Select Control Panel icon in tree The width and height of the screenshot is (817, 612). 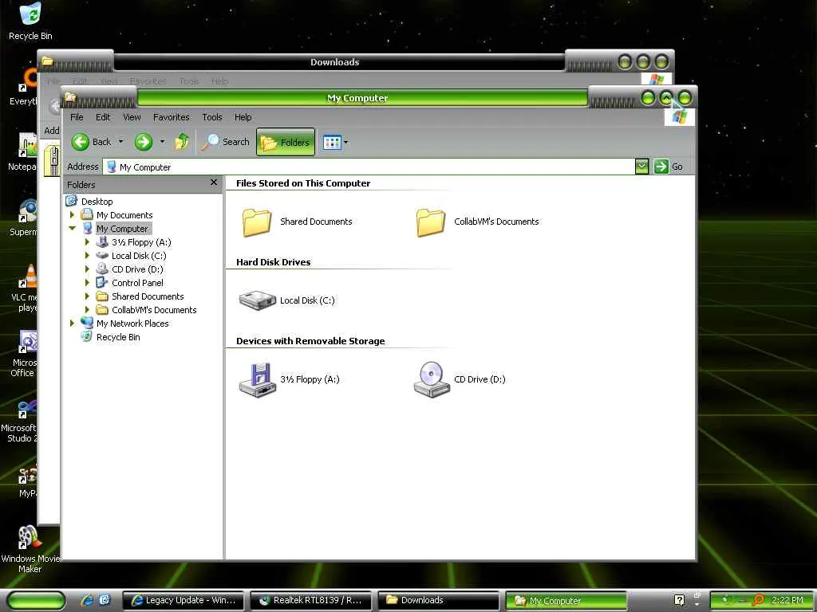[x=102, y=283]
